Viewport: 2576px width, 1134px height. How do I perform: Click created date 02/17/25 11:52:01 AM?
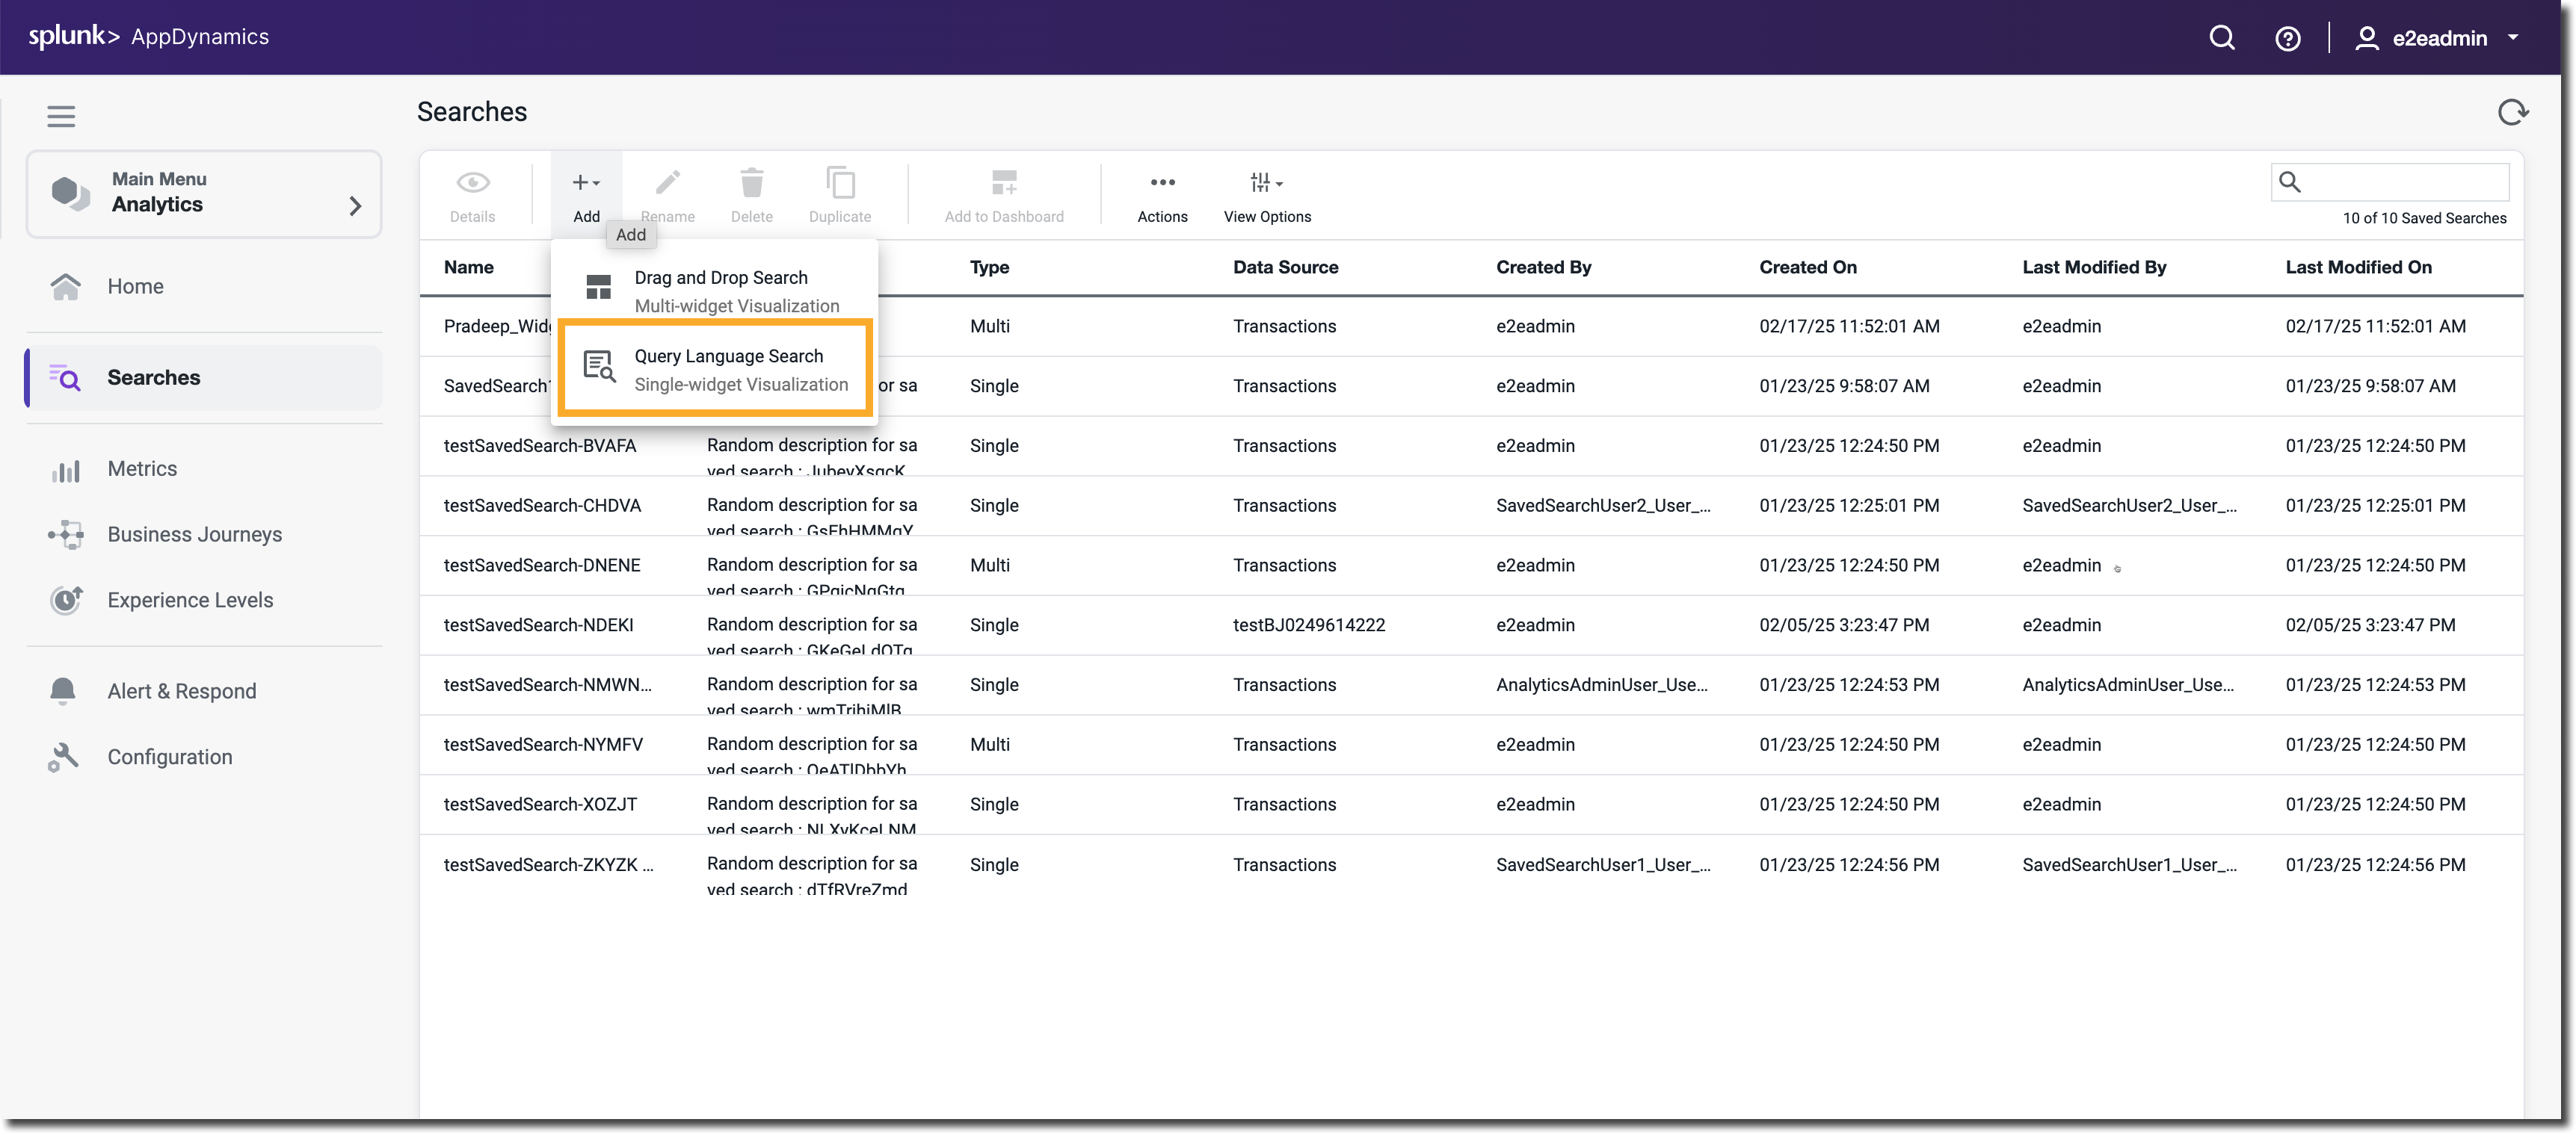pos(1849,326)
